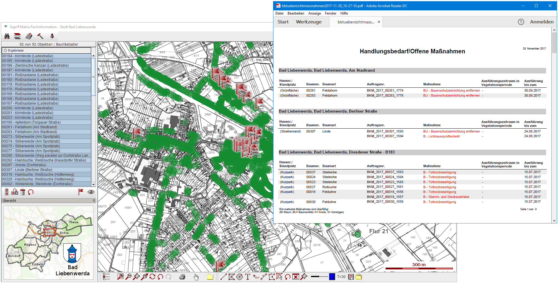Image resolution: width=558 pixels, height=283 pixels.
Task: Click PDF scrollbar down arrow
Action: coord(554,221)
